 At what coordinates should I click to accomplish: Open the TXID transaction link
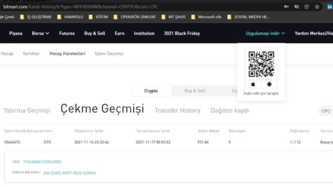[42, 162]
